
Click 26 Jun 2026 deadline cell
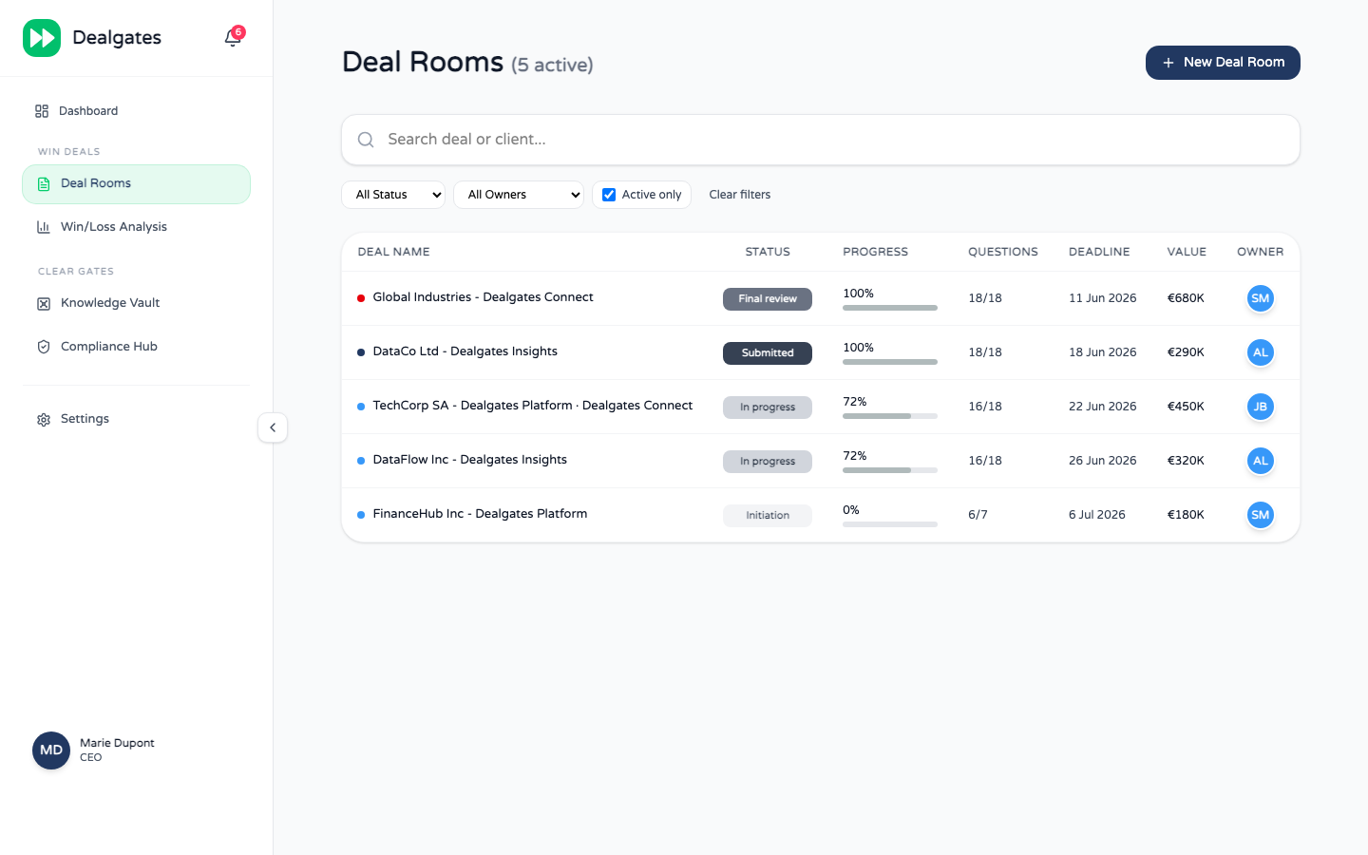(1102, 461)
